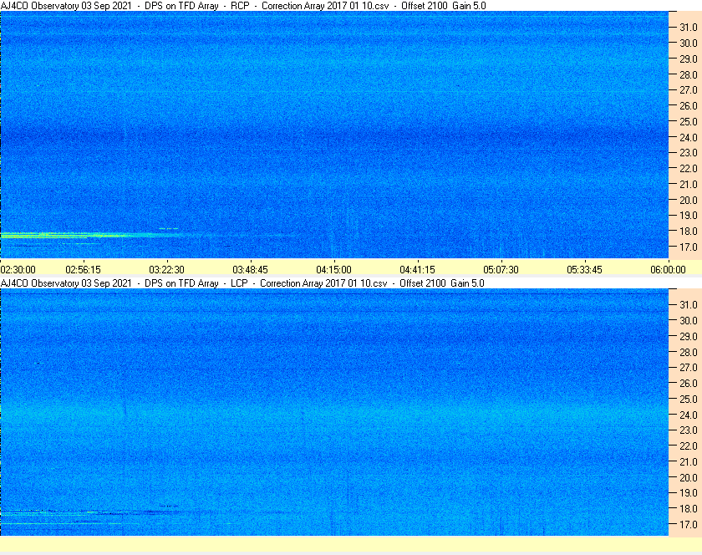Pick the 20.0 frequency label on LCP chart
Viewport: 702px width, 555px height.
(689, 477)
